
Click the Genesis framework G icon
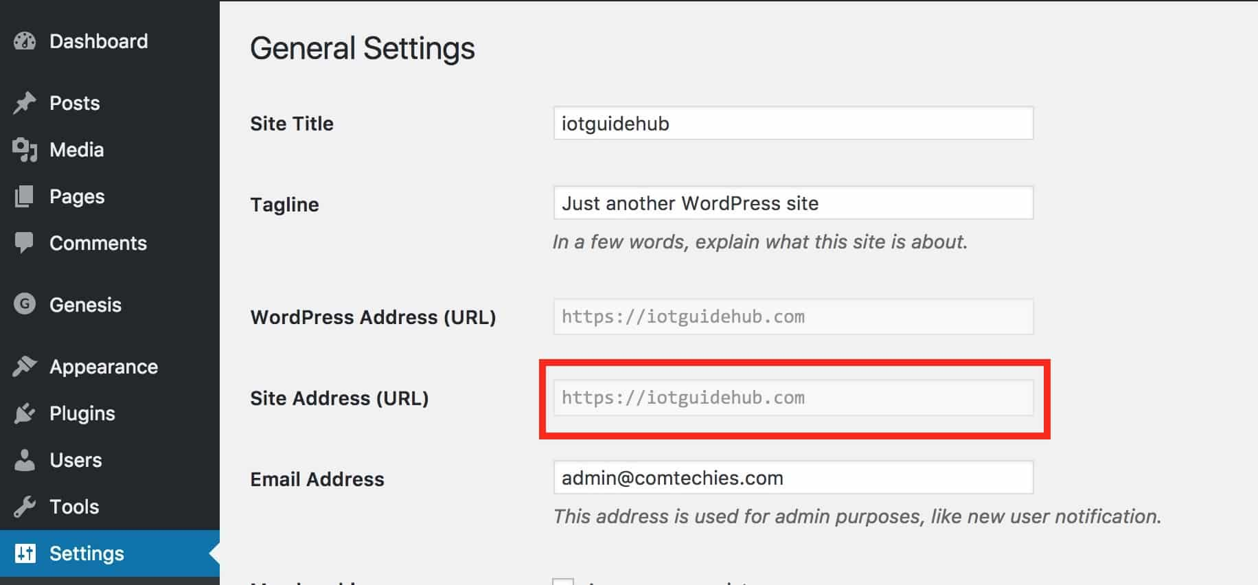24,304
